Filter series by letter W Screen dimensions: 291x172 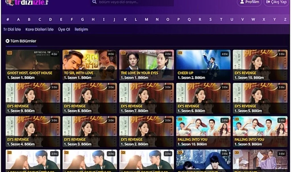253,20
